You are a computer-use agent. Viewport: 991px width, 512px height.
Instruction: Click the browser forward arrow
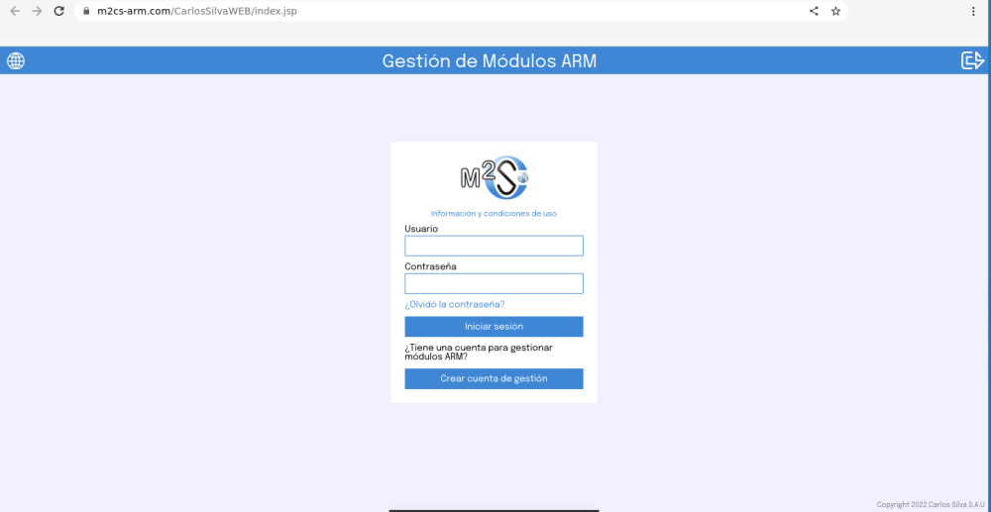(38, 11)
